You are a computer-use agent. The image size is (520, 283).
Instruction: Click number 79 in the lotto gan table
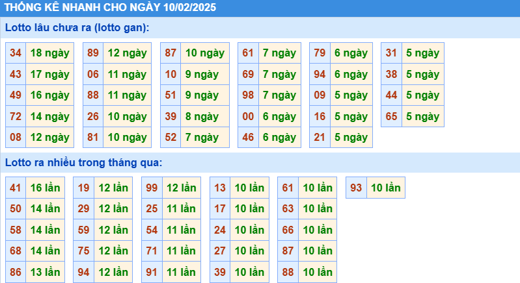320,53
